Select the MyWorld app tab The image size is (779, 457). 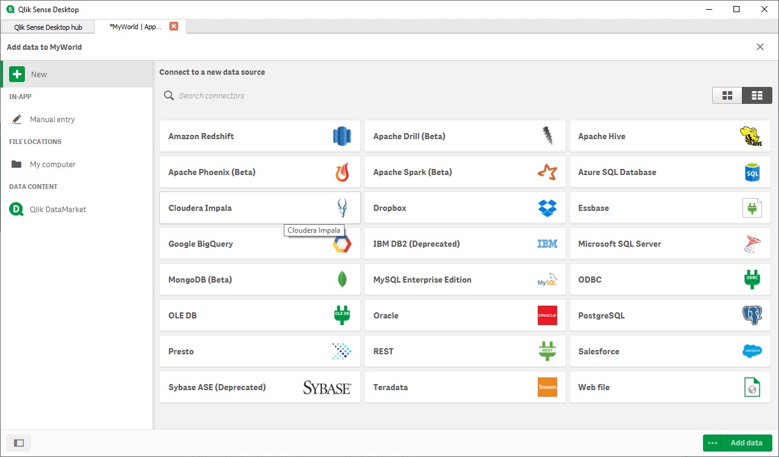point(136,27)
